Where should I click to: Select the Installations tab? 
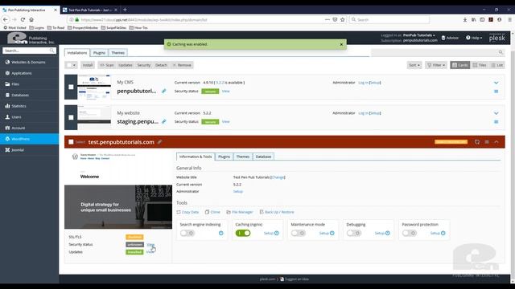tap(77, 53)
